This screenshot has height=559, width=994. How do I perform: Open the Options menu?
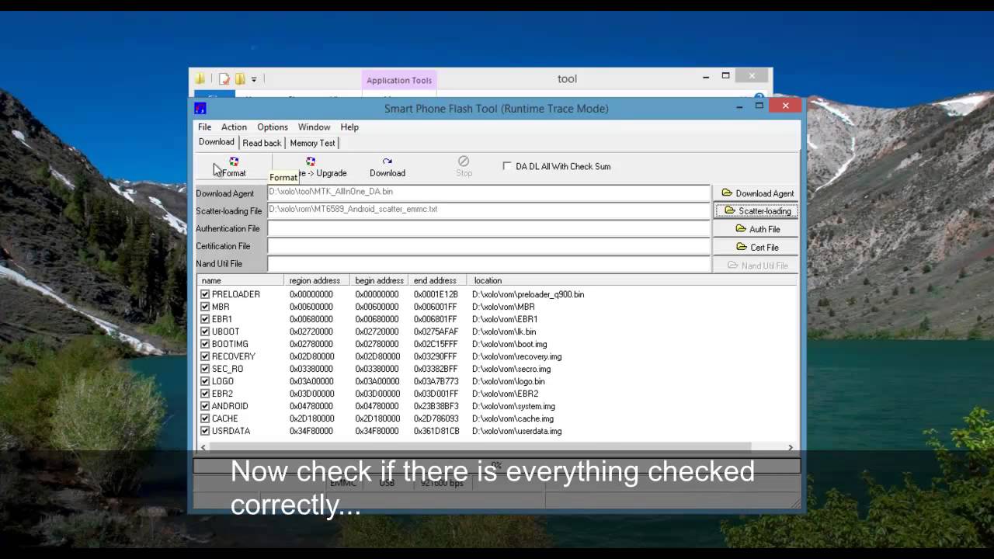273,127
